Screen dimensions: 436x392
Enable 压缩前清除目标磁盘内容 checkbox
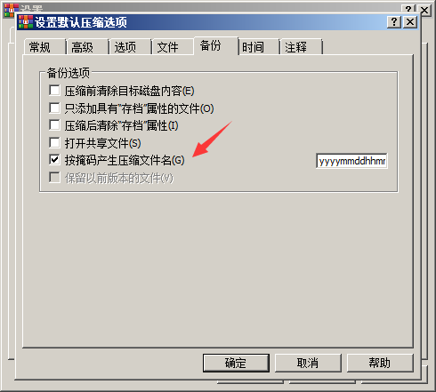coord(54,91)
